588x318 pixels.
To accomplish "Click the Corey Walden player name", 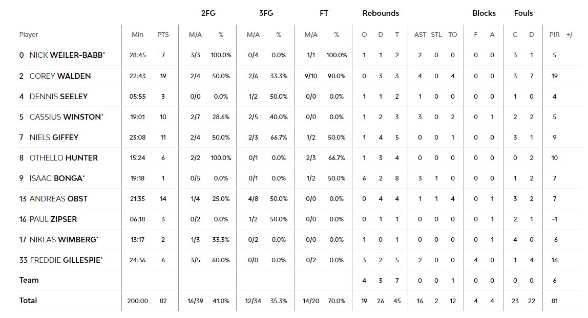I will click(60, 76).
